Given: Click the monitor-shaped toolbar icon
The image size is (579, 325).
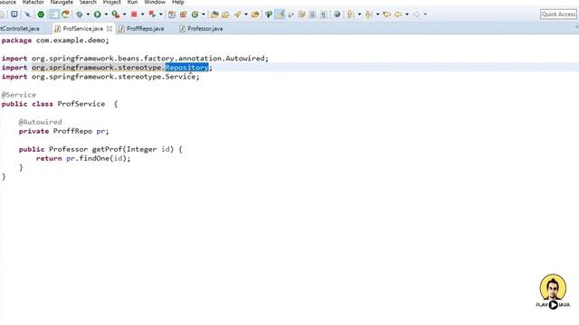Looking at the screenshot, I should pyautogui.click(x=14, y=14).
